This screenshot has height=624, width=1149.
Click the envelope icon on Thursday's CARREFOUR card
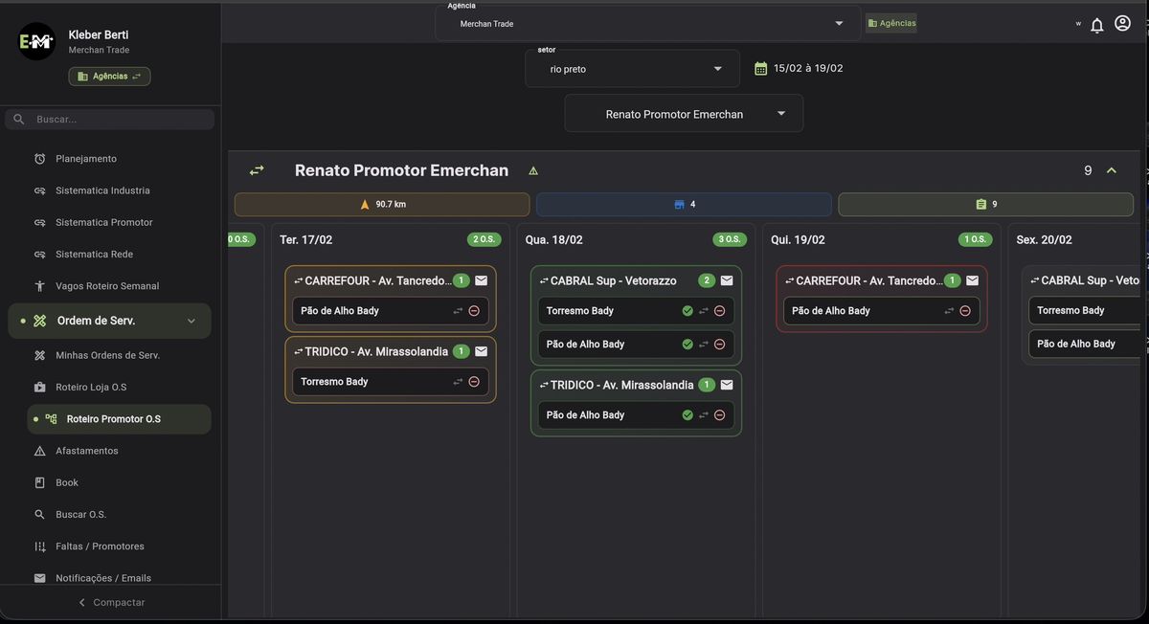[x=972, y=280]
